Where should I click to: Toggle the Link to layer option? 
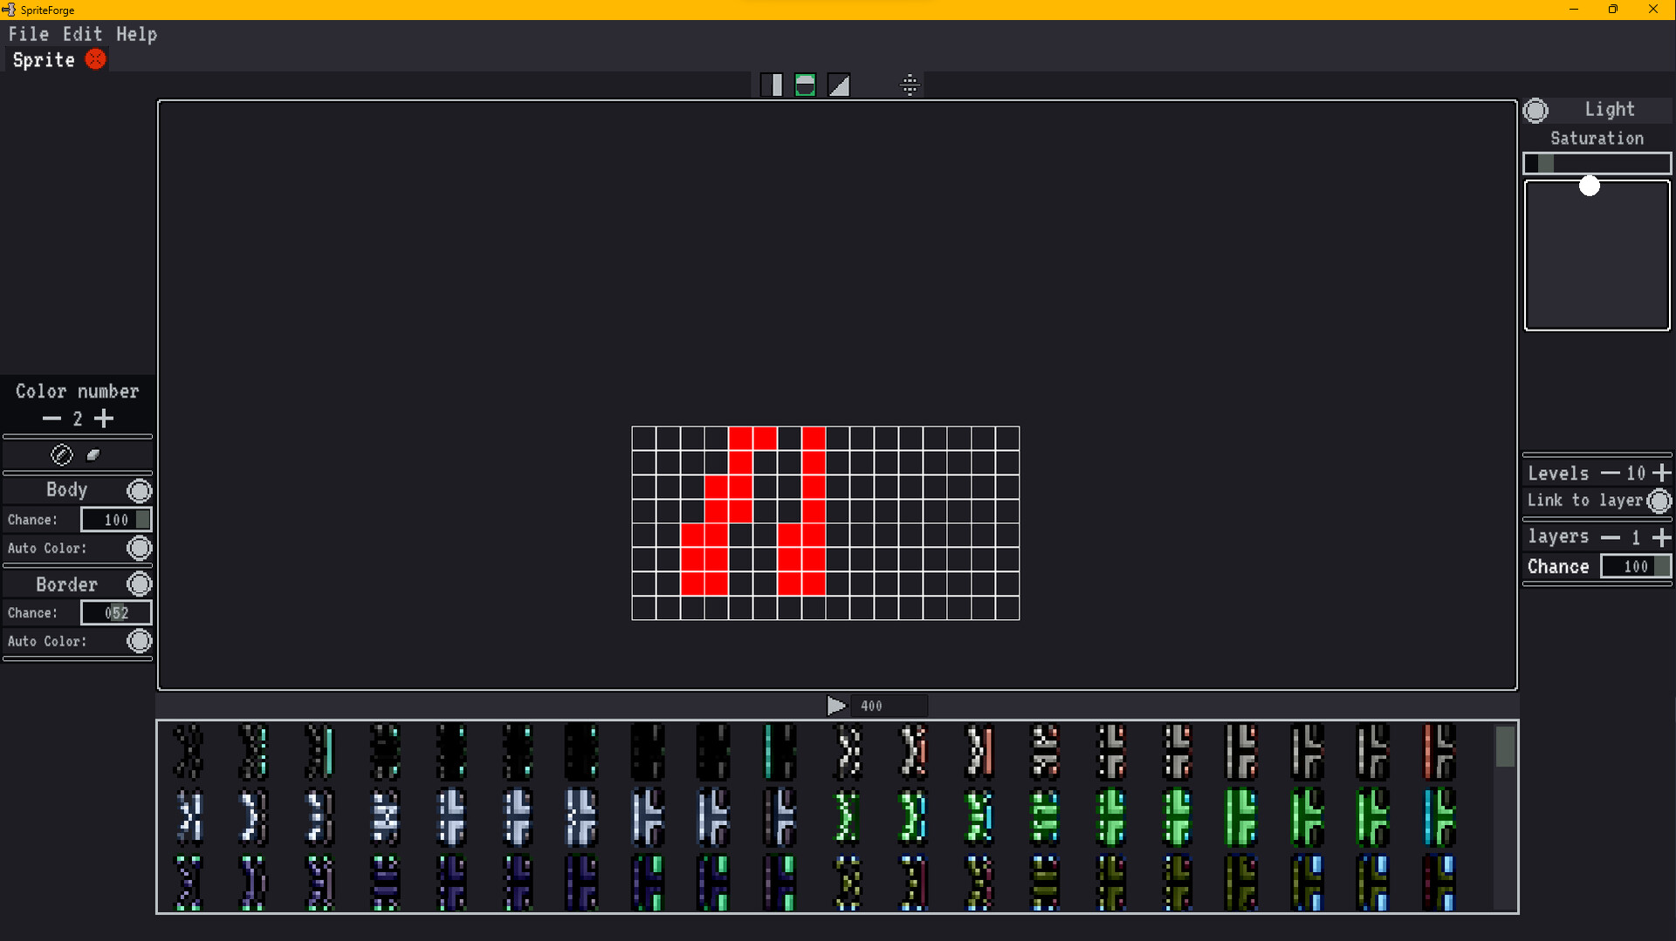1660,501
